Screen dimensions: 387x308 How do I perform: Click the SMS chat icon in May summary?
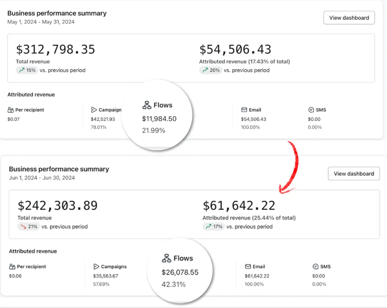[x=311, y=110]
